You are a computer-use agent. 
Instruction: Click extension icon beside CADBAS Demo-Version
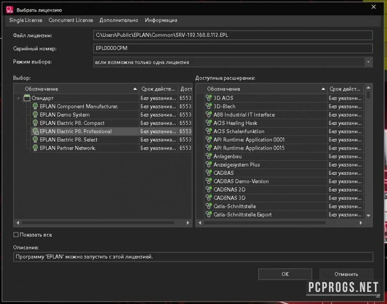coord(209,181)
